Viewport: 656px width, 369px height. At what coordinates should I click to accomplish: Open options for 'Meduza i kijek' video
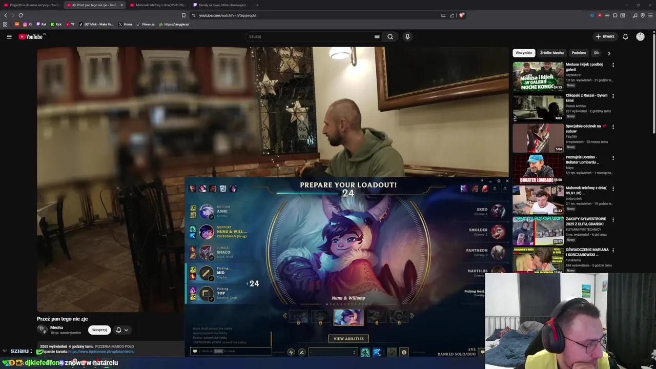point(613,65)
